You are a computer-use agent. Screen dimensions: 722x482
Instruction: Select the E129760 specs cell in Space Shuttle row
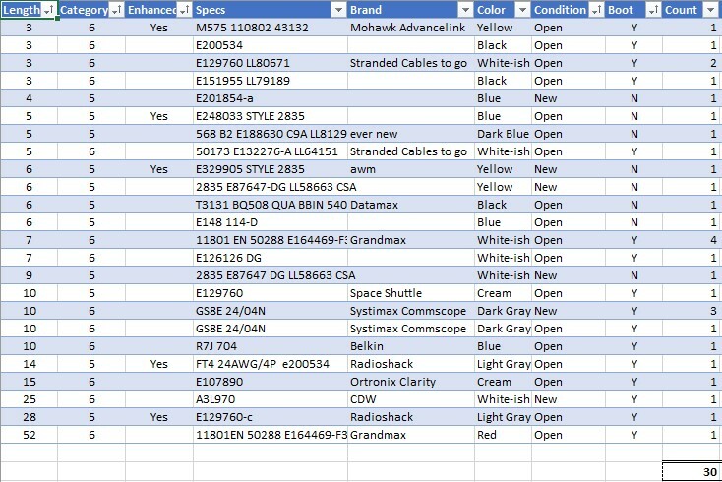click(x=271, y=293)
